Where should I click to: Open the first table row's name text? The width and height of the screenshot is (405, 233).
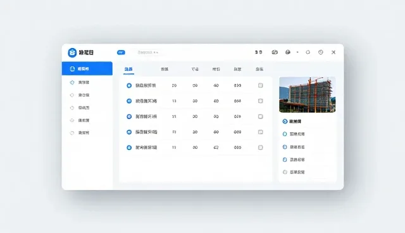(x=146, y=85)
